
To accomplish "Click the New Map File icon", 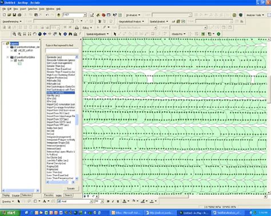I will point(4,15).
